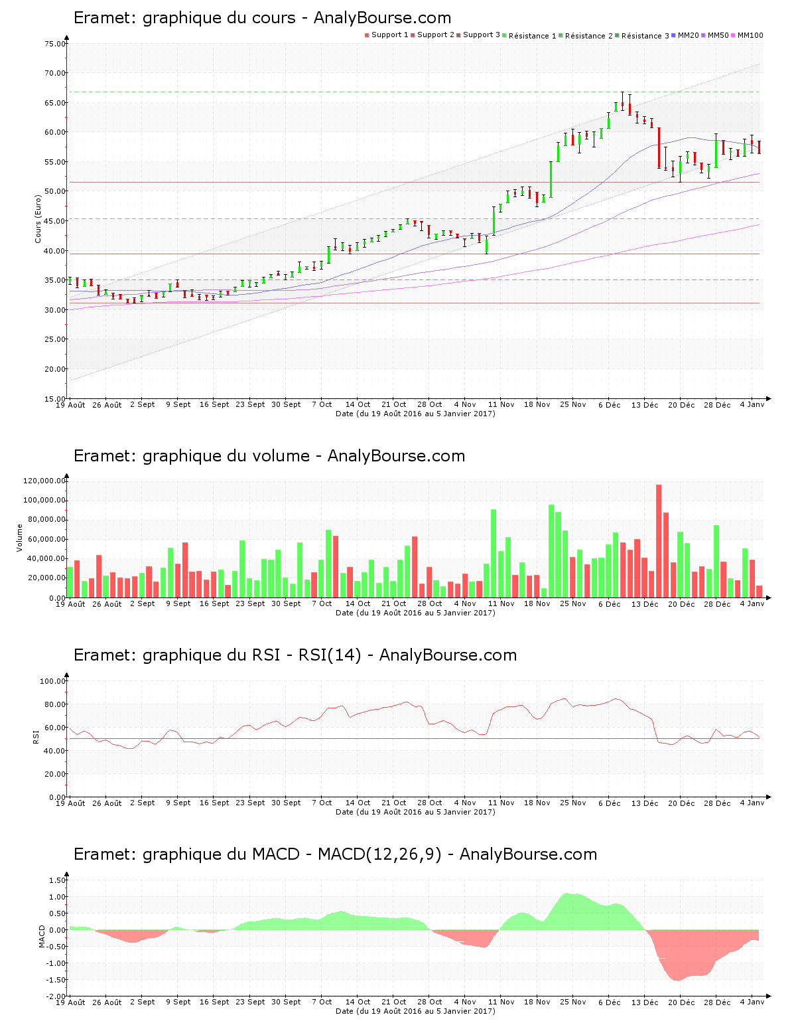Screen dimensions: 796x1029
Task: Select the MM100 legend label
Action: (750, 35)
